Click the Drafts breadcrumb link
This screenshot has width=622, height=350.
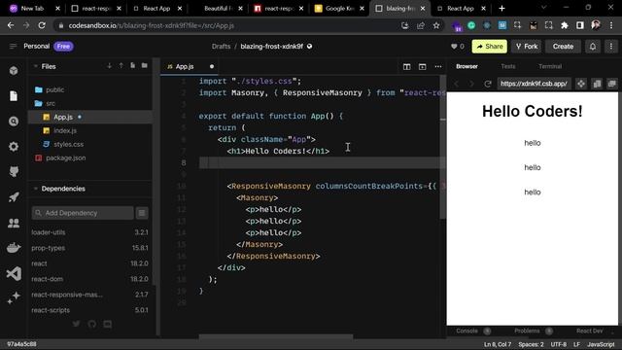[x=221, y=47]
